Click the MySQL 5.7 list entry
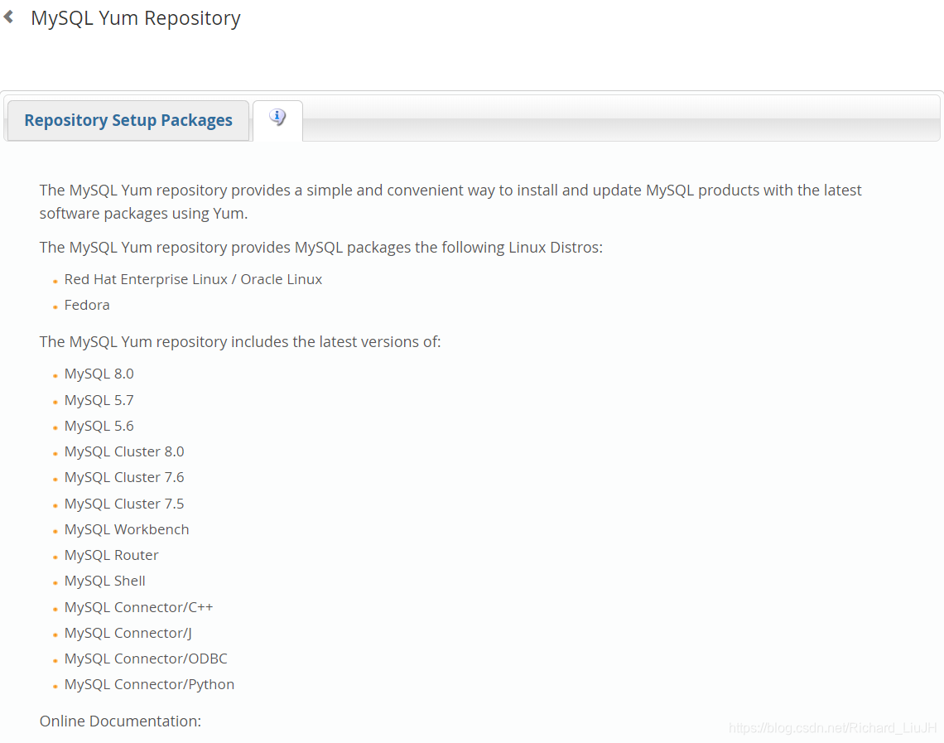Viewport: 944px width, 743px height. [99, 400]
